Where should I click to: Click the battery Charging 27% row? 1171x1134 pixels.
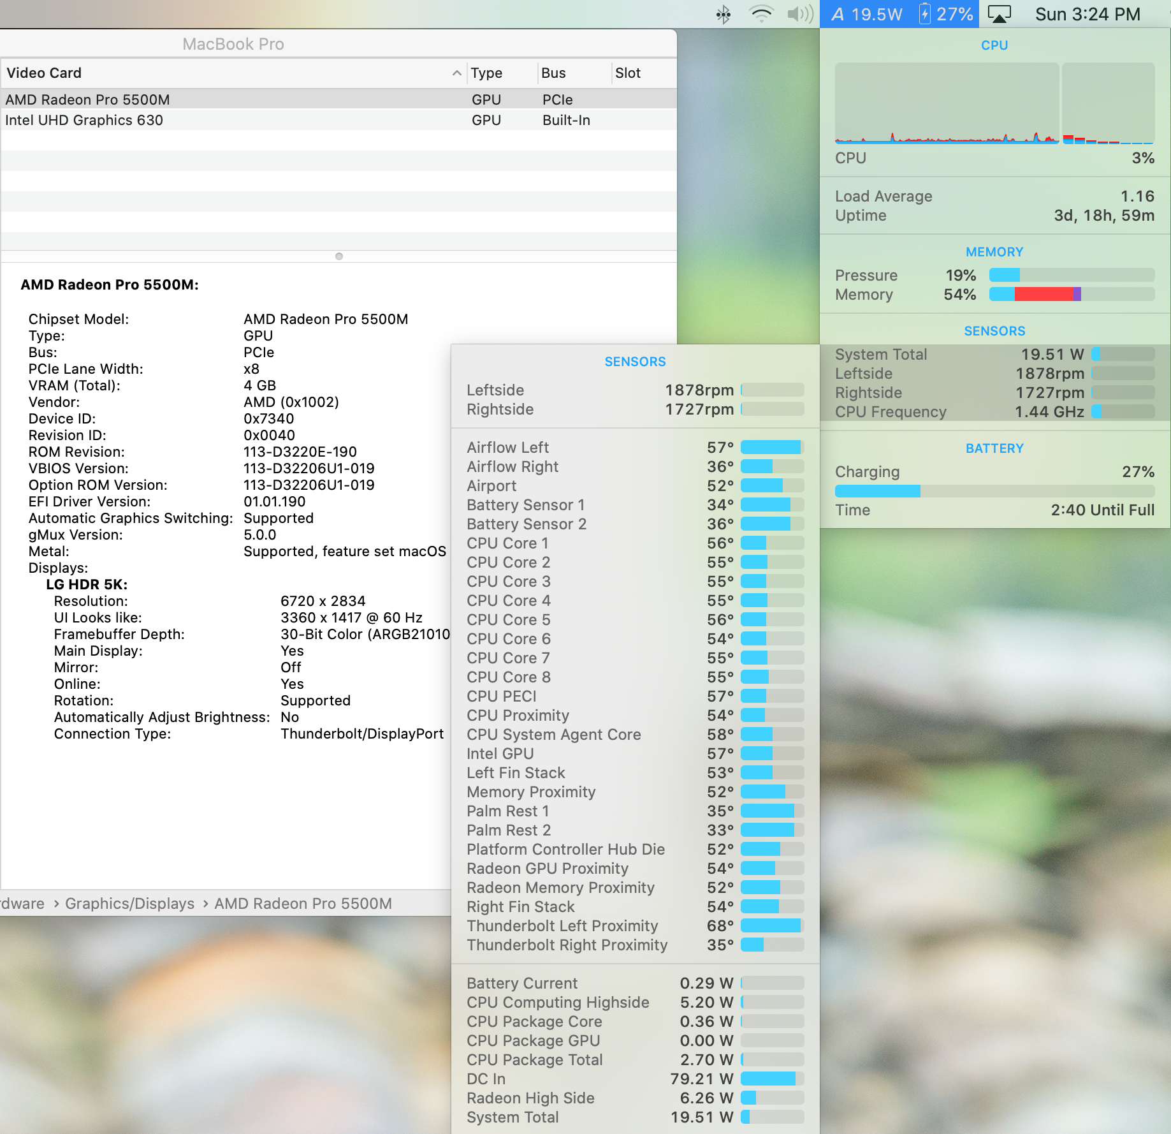994,471
